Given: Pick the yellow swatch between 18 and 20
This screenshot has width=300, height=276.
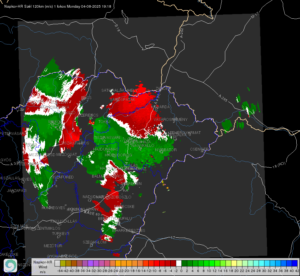Looking at the screenshot, I should tap(234, 263).
